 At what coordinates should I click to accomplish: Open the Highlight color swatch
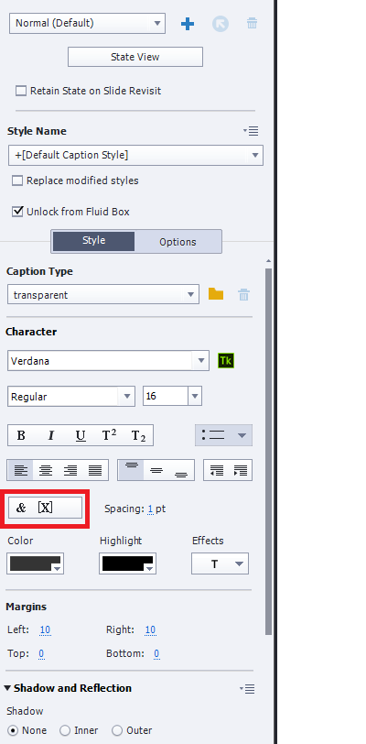click(127, 563)
